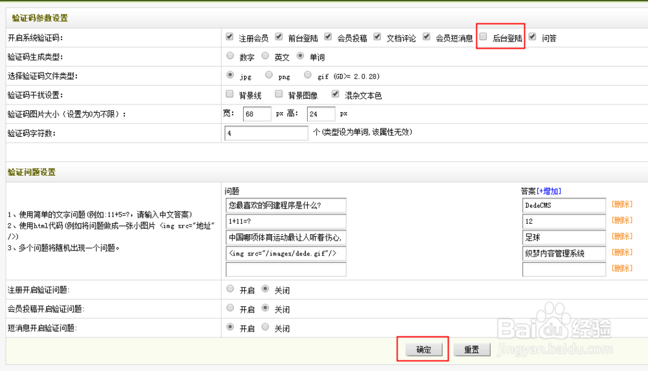Select 关闭 for 会员投稿开启验证问题
The image size is (648, 371).
pos(265,308)
